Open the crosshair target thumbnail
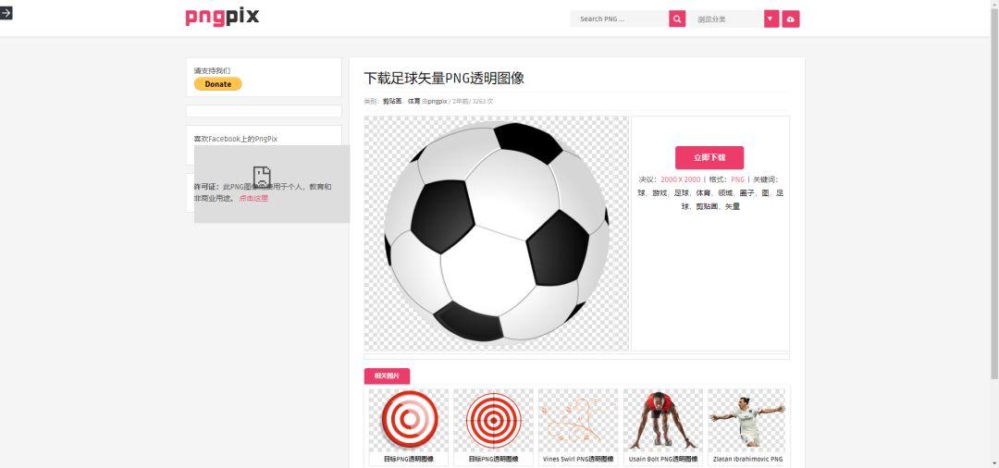The height and width of the screenshot is (468, 999). coord(494,420)
